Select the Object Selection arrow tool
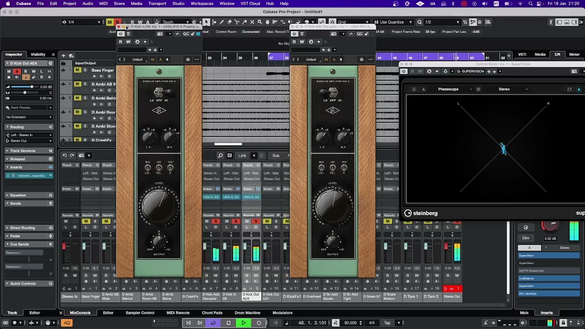This screenshot has width=585, height=329. (206, 22)
